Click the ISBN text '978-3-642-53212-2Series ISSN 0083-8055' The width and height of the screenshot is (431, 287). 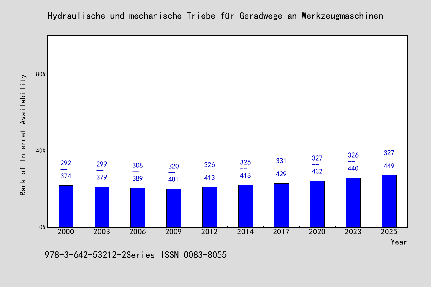136,255
